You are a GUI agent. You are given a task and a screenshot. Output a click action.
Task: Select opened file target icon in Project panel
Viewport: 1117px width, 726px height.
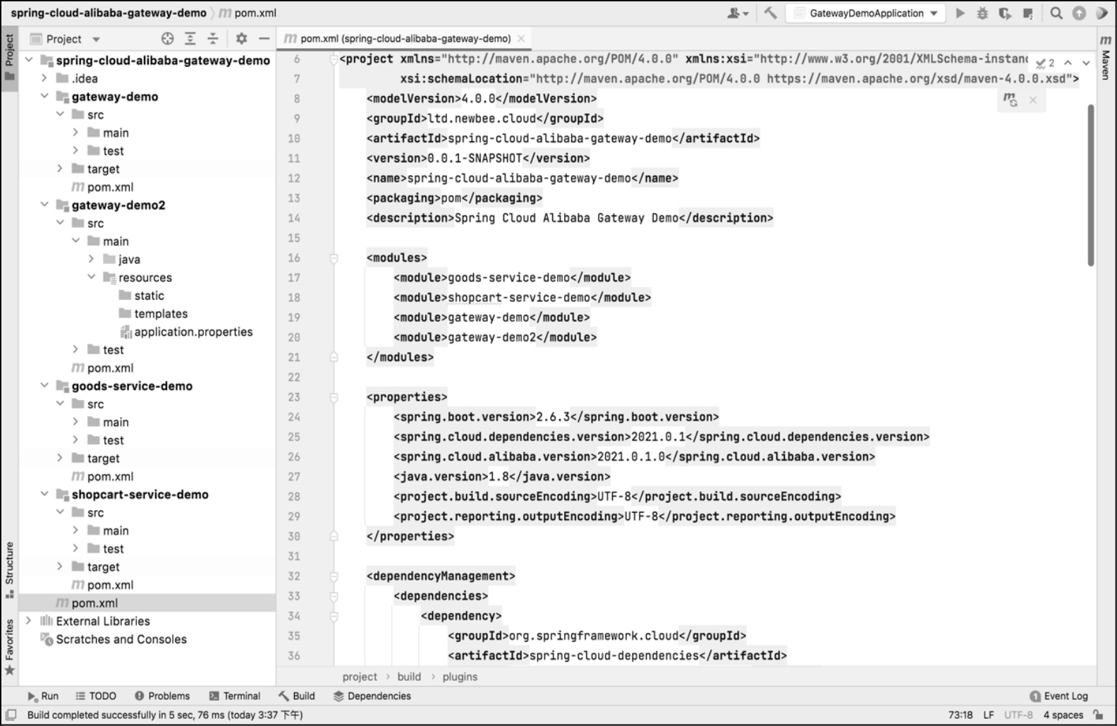click(x=167, y=39)
